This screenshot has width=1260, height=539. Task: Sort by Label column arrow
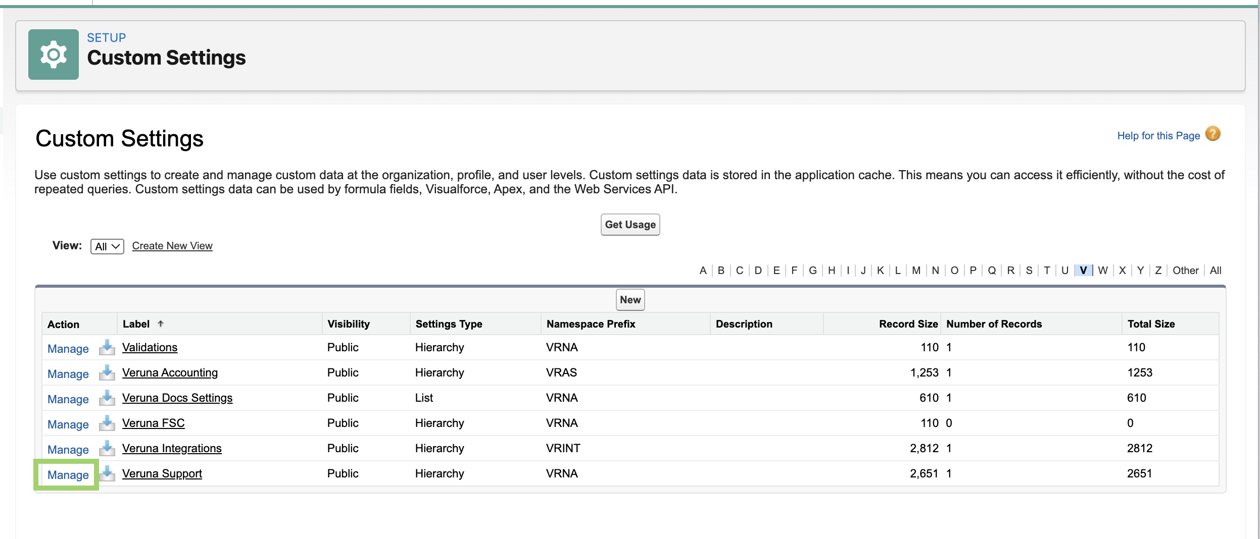(161, 324)
